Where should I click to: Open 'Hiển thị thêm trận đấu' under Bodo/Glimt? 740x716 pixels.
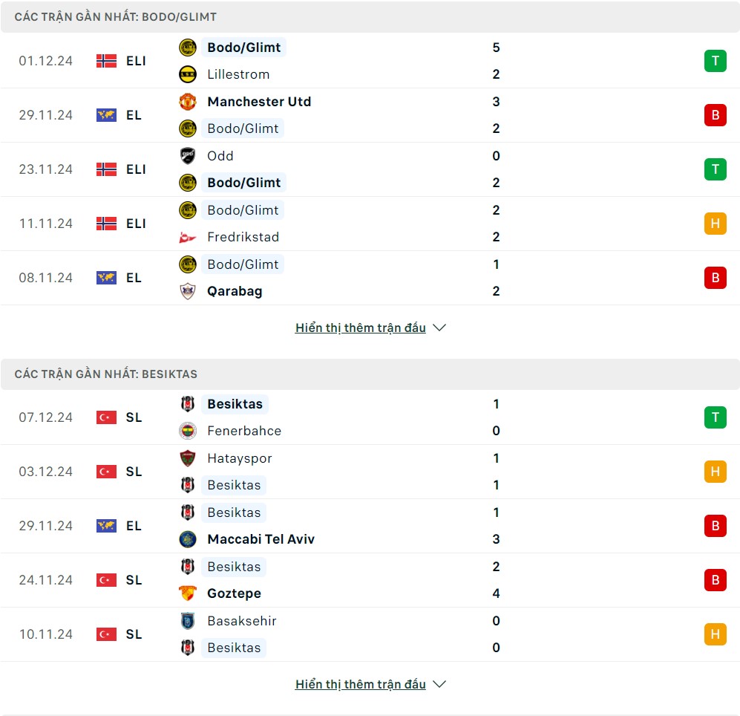(x=361, y=328)
